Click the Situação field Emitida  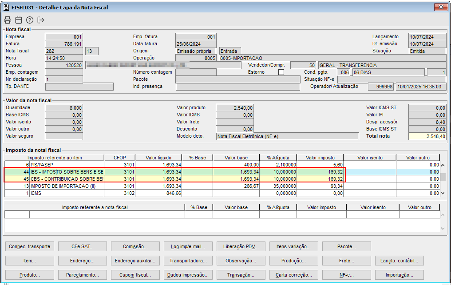point(427,51)
